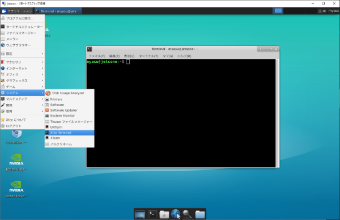The width and height of the screenshot is (340, 220).
Task: Open application finder magnifier in dock
Action: (187, 214)
